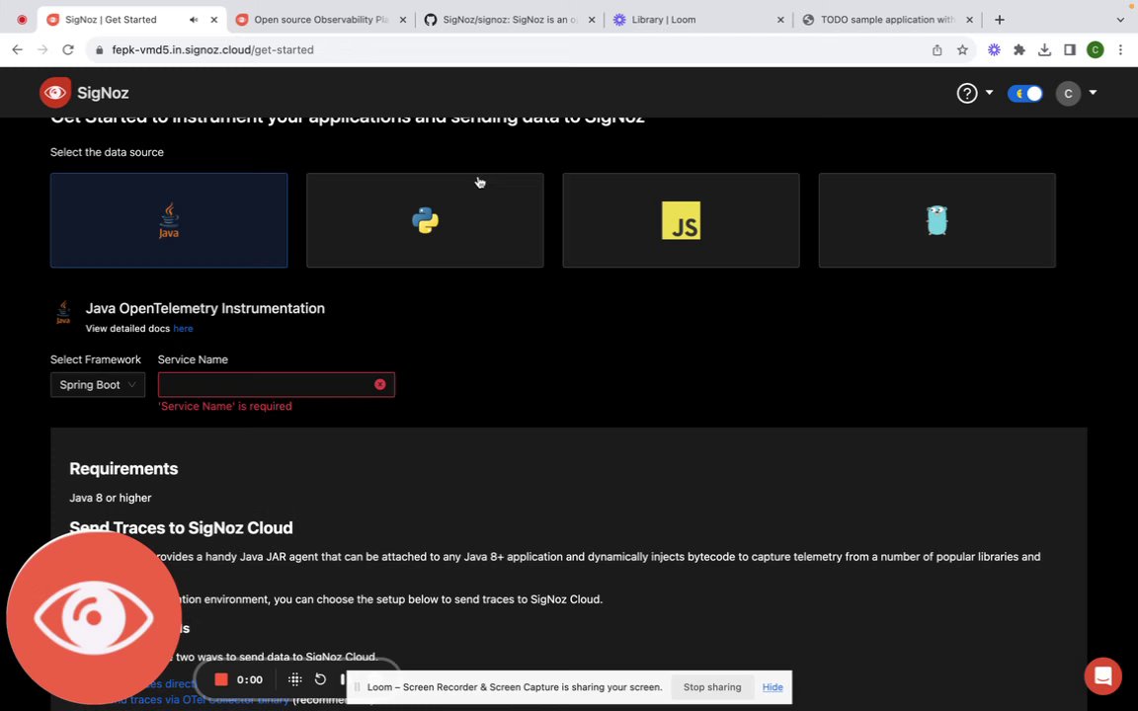Open the chat support bubble icon
This screenshot has height=711, width=1138.
pyautogui.click(x=1102, y=675)
